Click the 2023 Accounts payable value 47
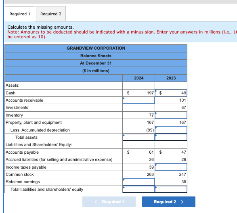Viewport: 237px width, 213px height. (184, 152)
